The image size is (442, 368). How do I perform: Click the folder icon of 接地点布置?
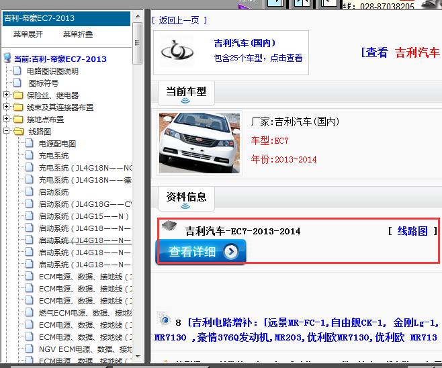pyautogui.click(x=18, y=119)
